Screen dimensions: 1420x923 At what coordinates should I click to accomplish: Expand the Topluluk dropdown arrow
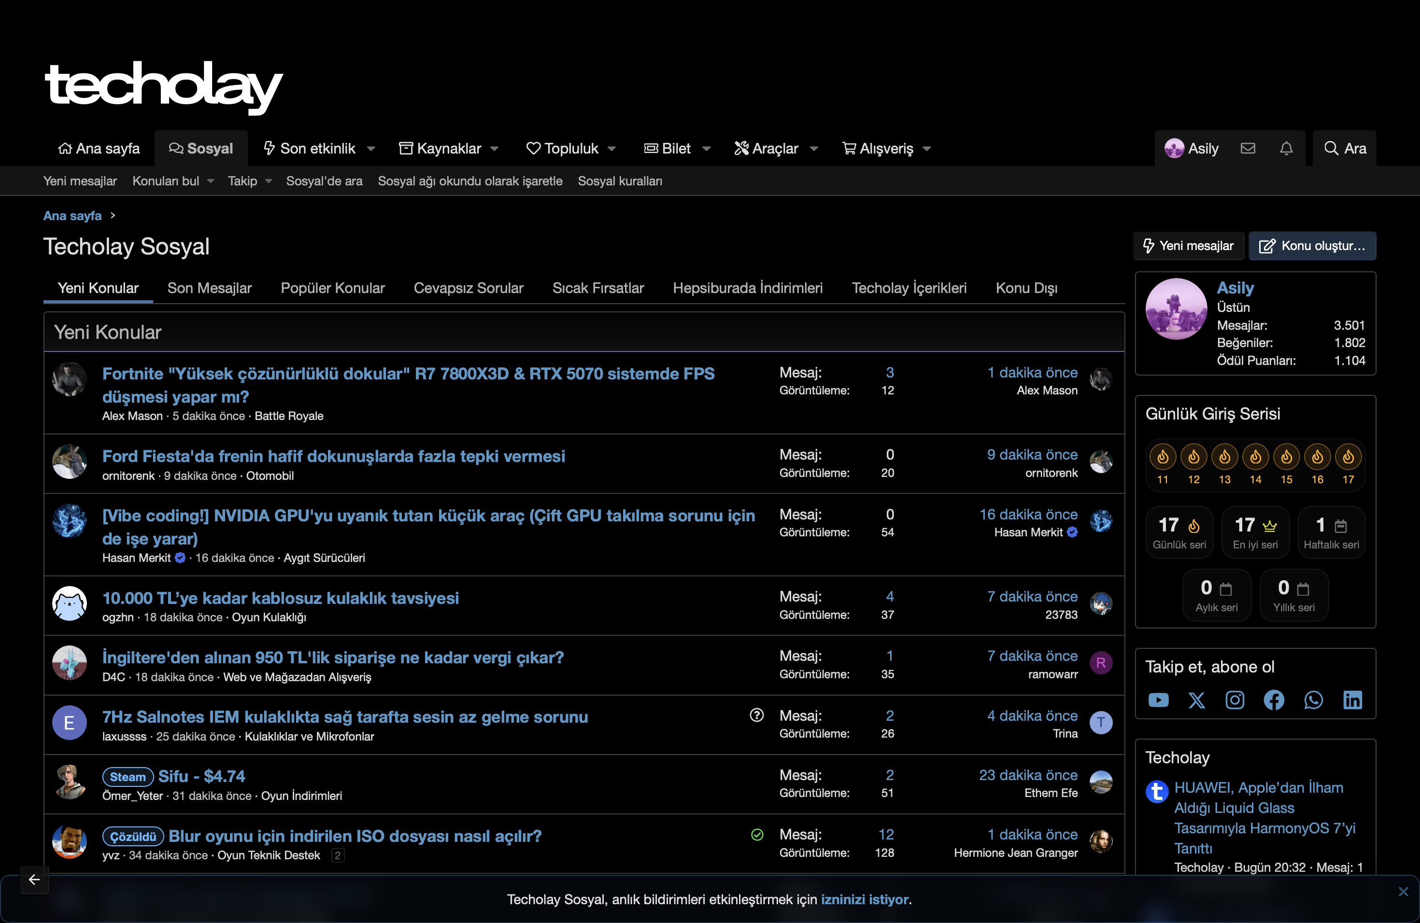[x=611, y=149]
